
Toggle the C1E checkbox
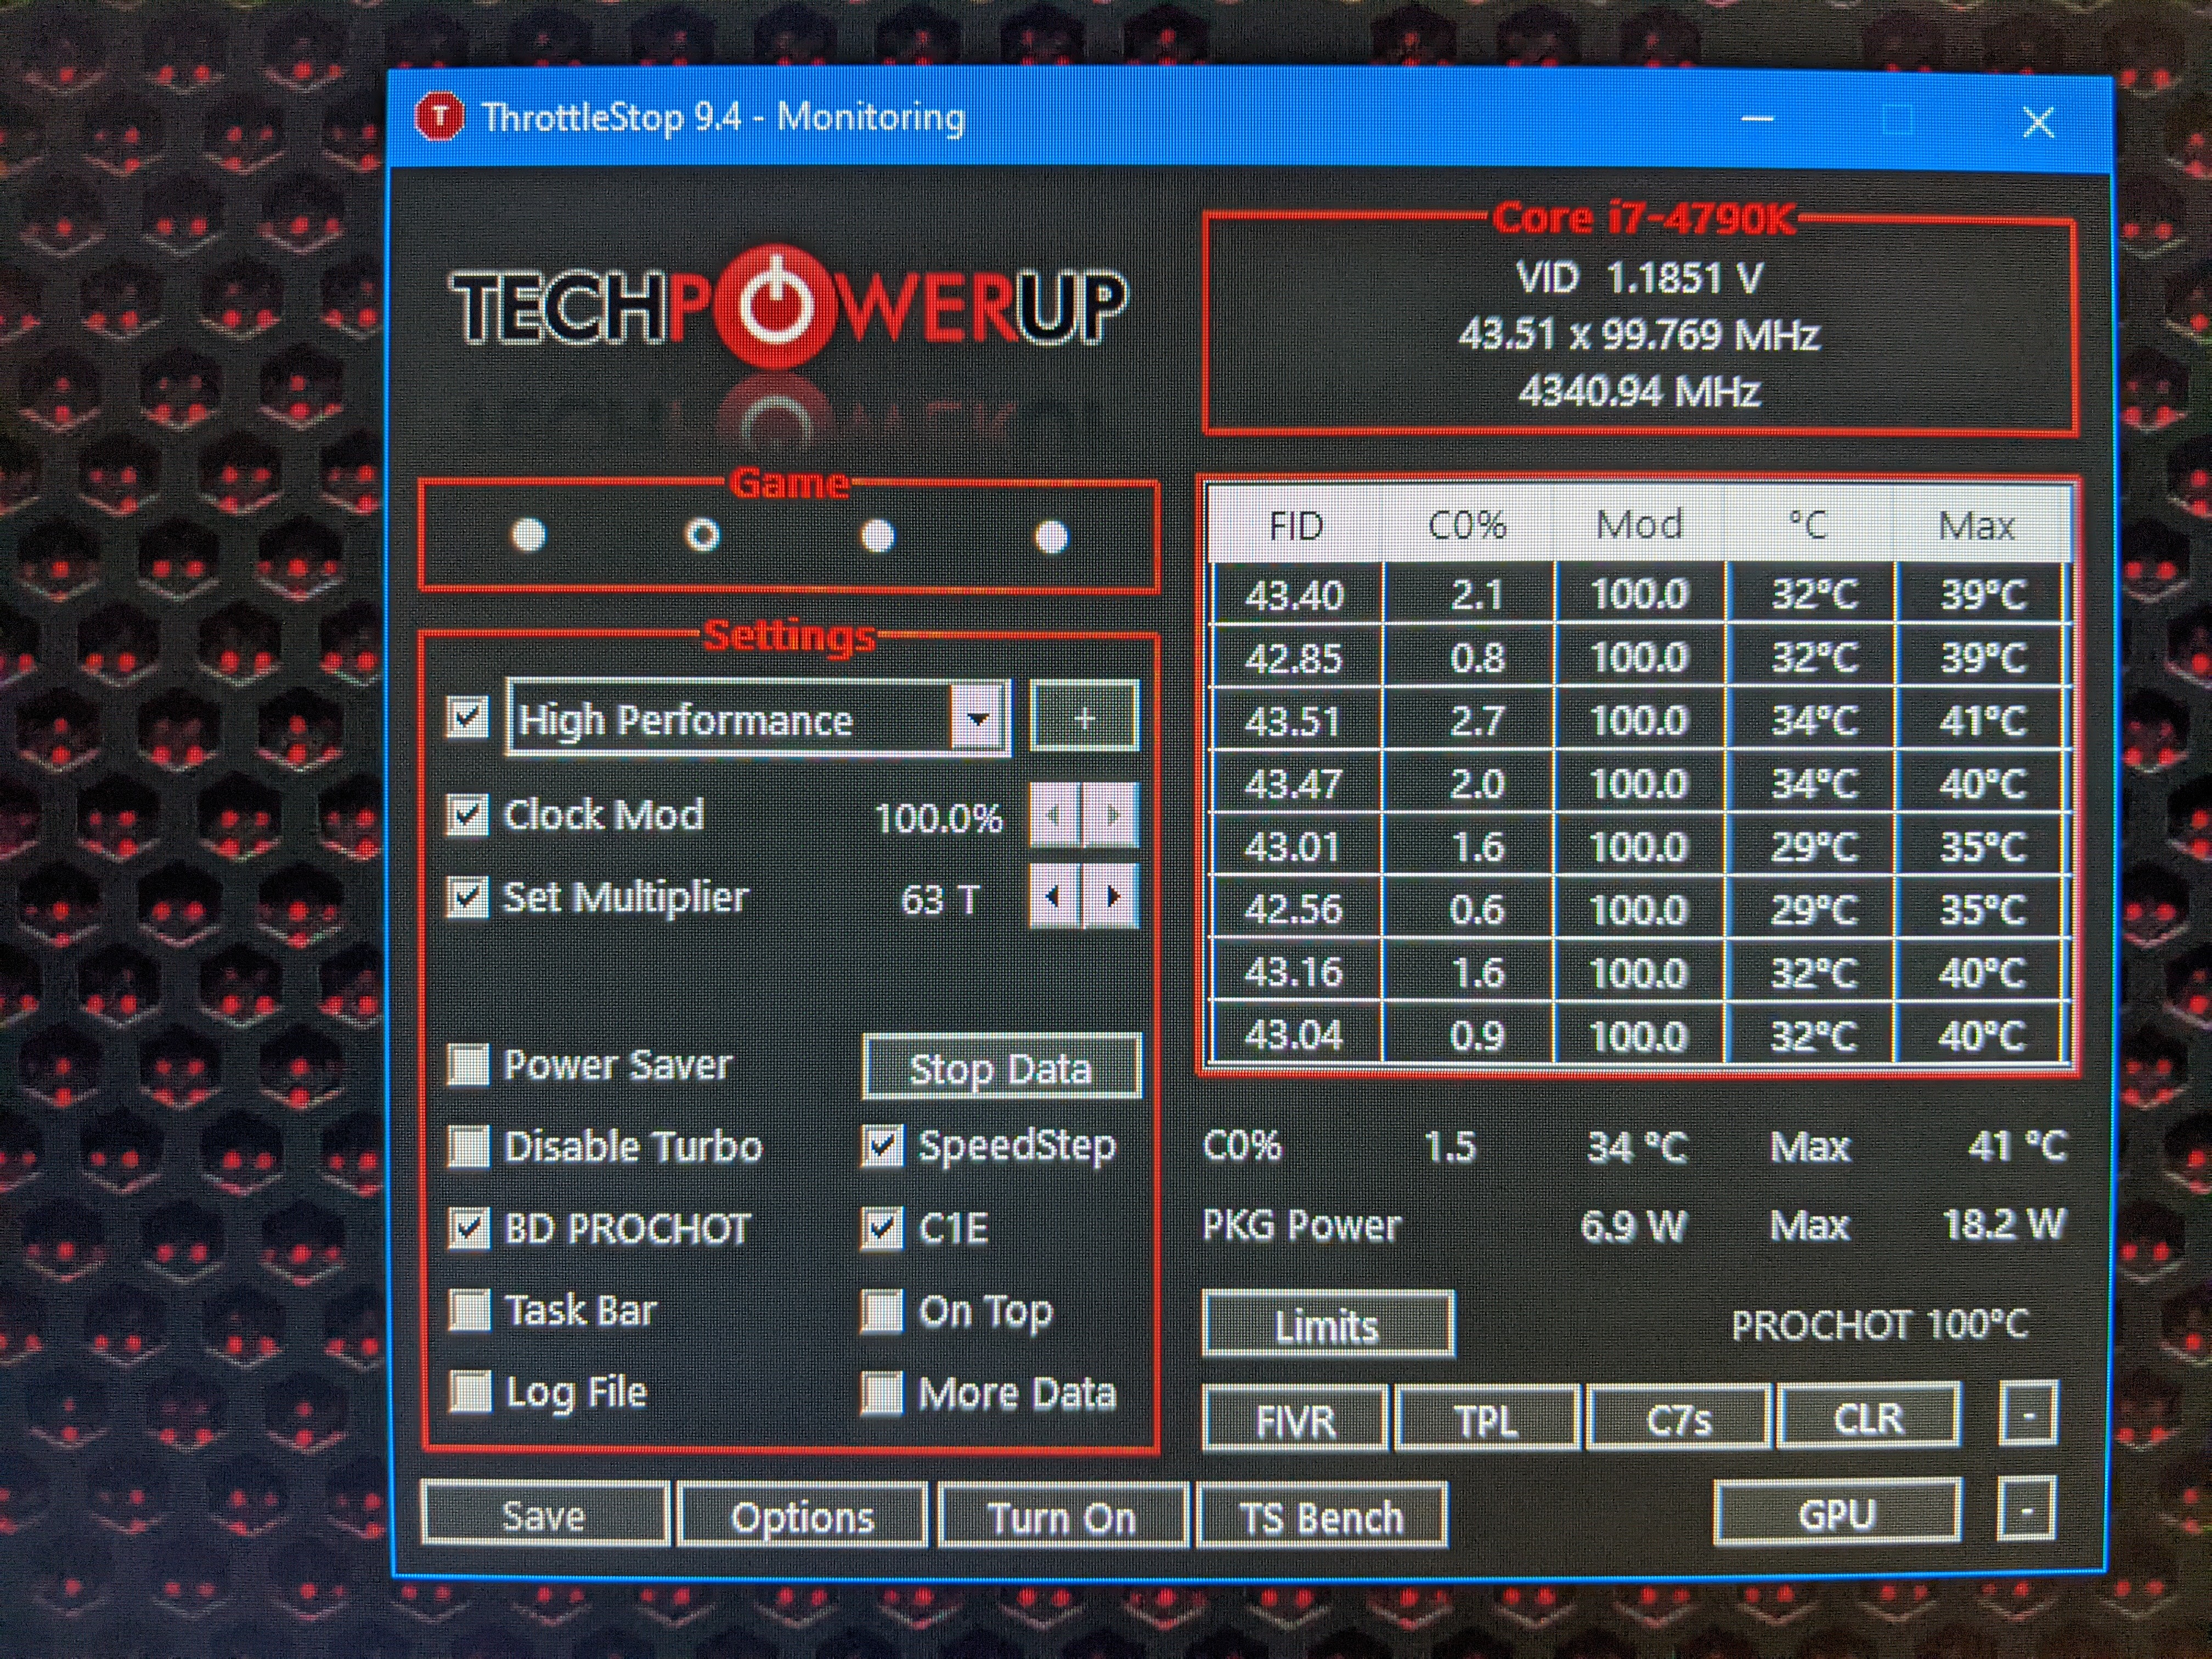click(x=882, y=1229)
